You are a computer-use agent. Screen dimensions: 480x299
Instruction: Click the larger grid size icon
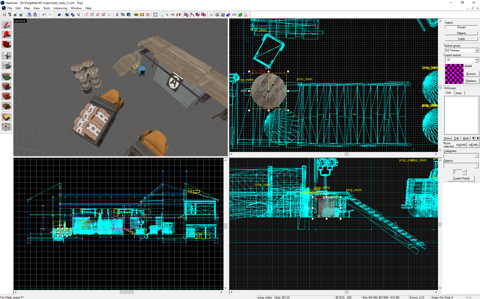point(21,15)
